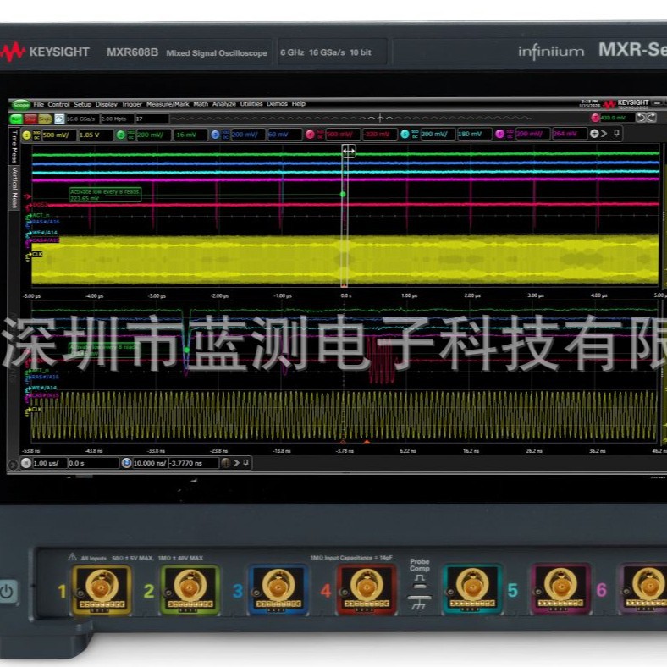
Task: Open the Trigger menu
Action: pos(132,104)
